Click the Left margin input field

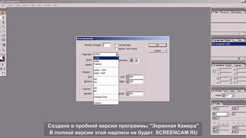coord(136,77)
